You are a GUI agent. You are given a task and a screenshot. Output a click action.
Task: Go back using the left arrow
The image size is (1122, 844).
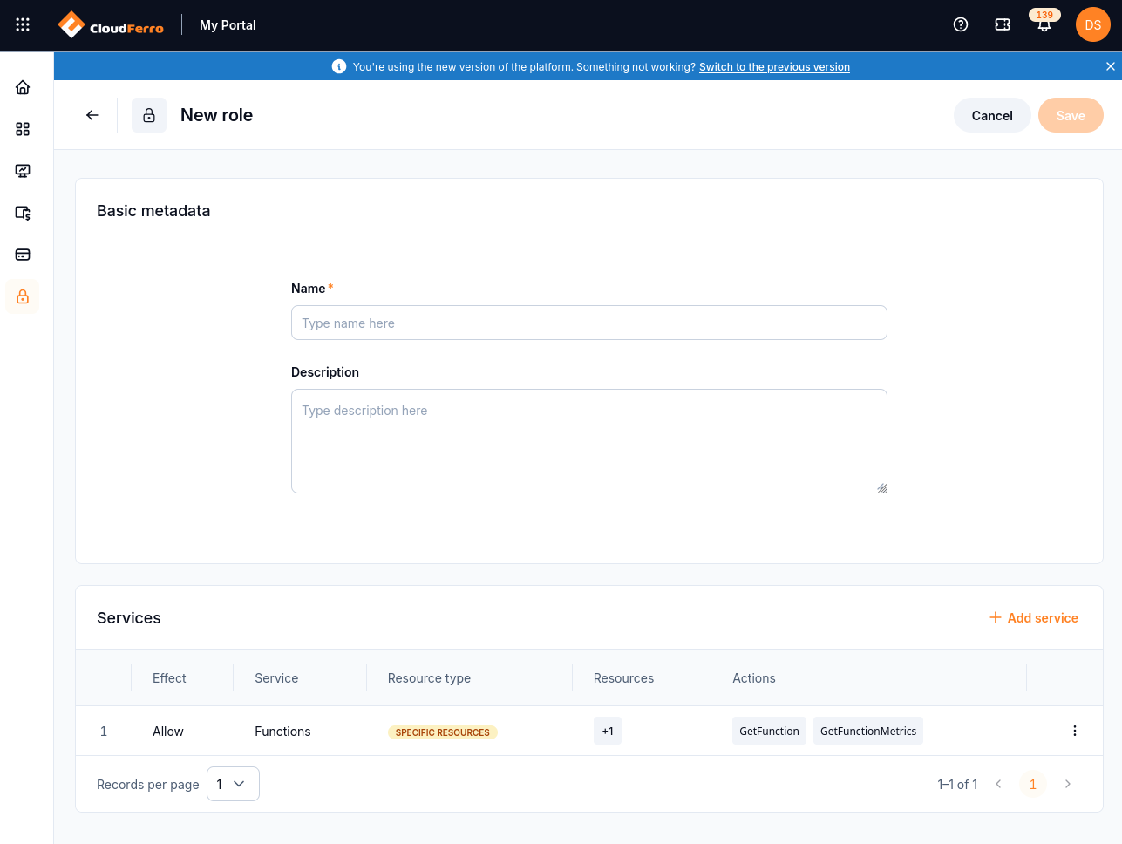coord(92,115)
